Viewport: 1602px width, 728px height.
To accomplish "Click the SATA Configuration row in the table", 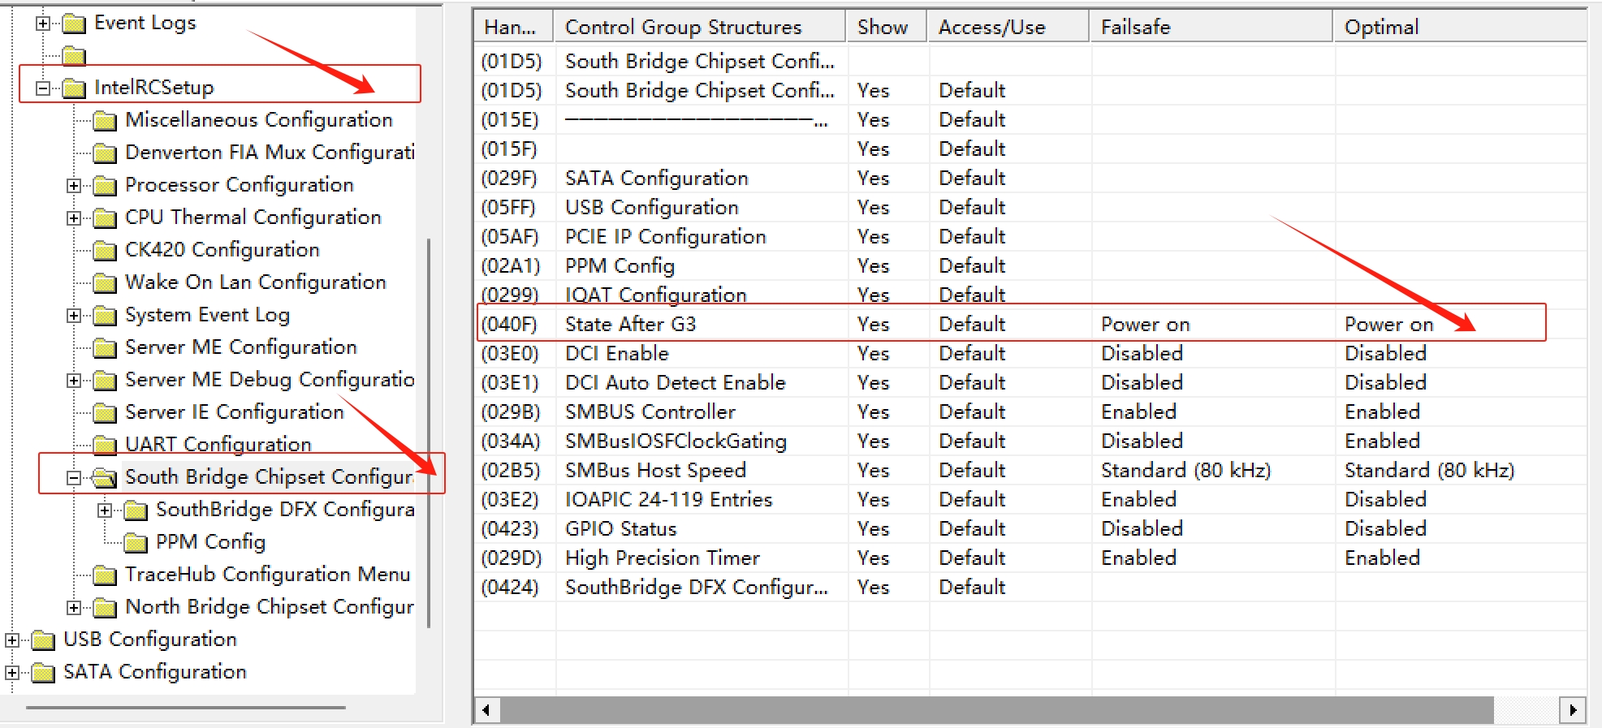I will 1030,179.
